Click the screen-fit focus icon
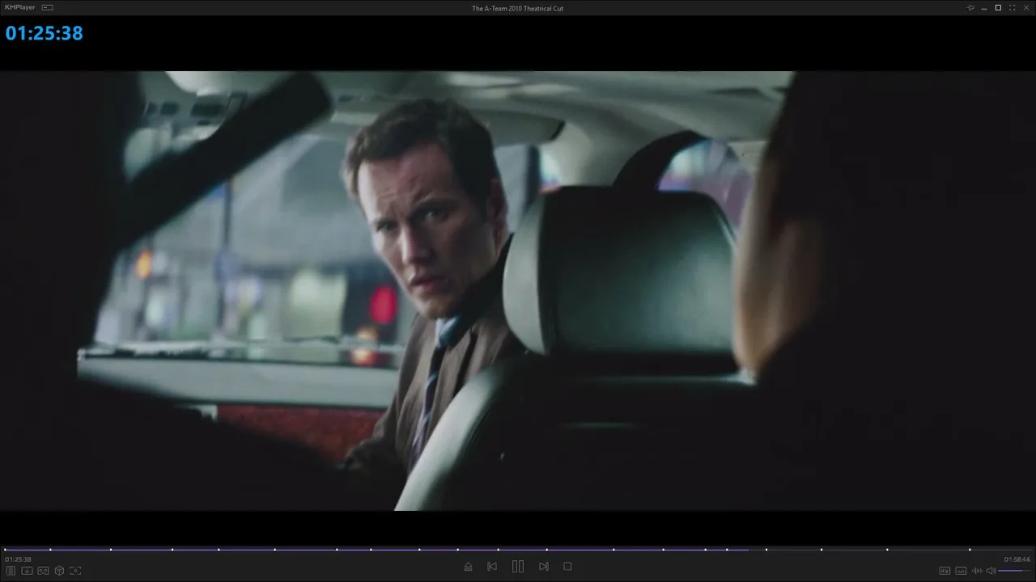Image resolution: width=1036 pixels, height=582 pixels. (75, 571)
